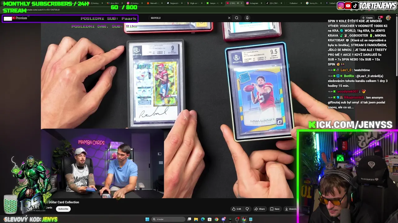
Task: Switch to the Senny Ma browser tab
Action: click(313, 3)
